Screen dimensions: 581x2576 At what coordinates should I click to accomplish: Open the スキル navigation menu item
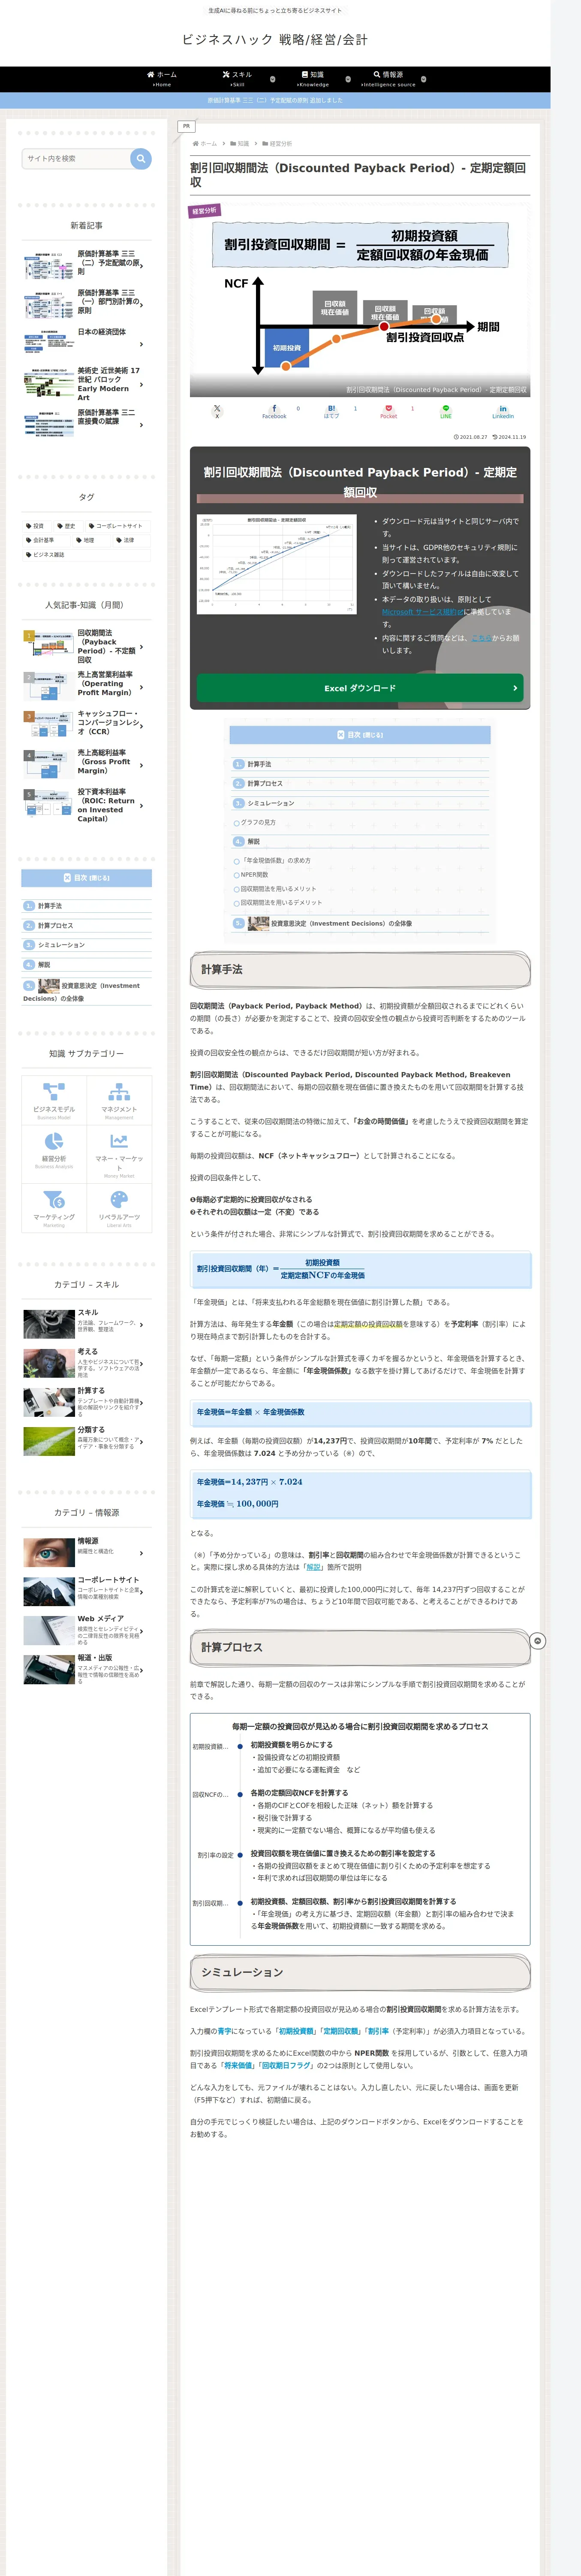pyautogui.click(x=238, y=79)
